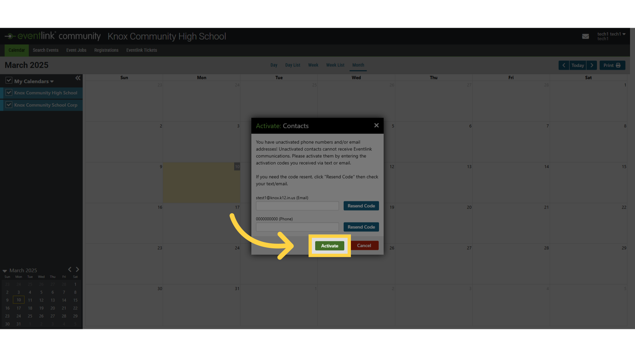The image size is (635, 357).
Task: Select day 17 in mini calendar
Action: point(19,308)
